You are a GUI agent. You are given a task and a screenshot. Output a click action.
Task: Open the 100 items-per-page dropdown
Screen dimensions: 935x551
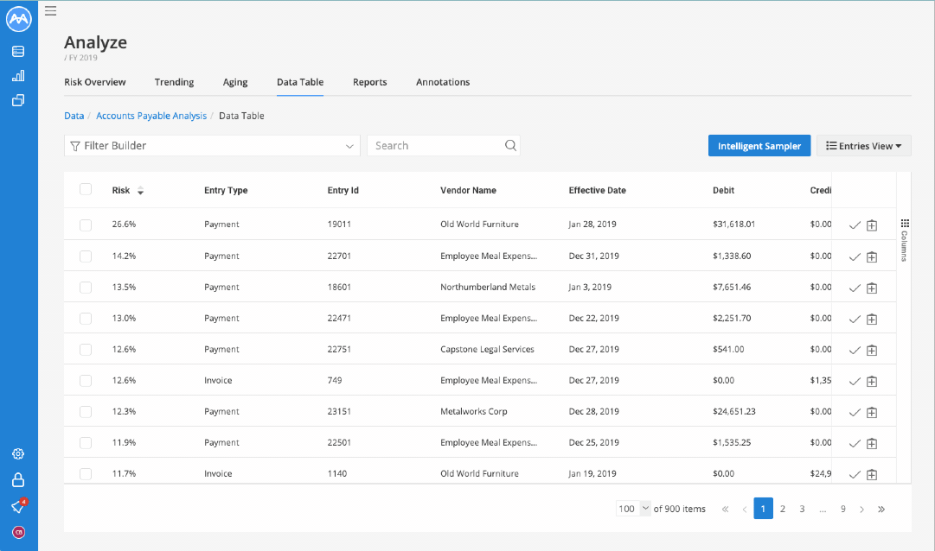click(x=632, y=509)
